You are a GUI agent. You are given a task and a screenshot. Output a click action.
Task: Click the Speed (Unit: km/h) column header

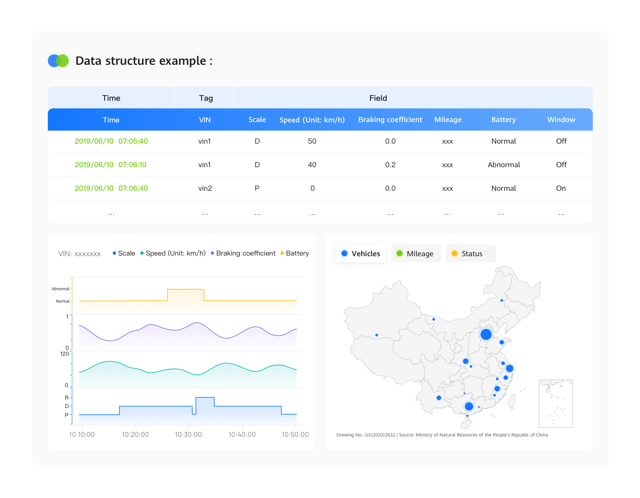(x=312, y=120)
